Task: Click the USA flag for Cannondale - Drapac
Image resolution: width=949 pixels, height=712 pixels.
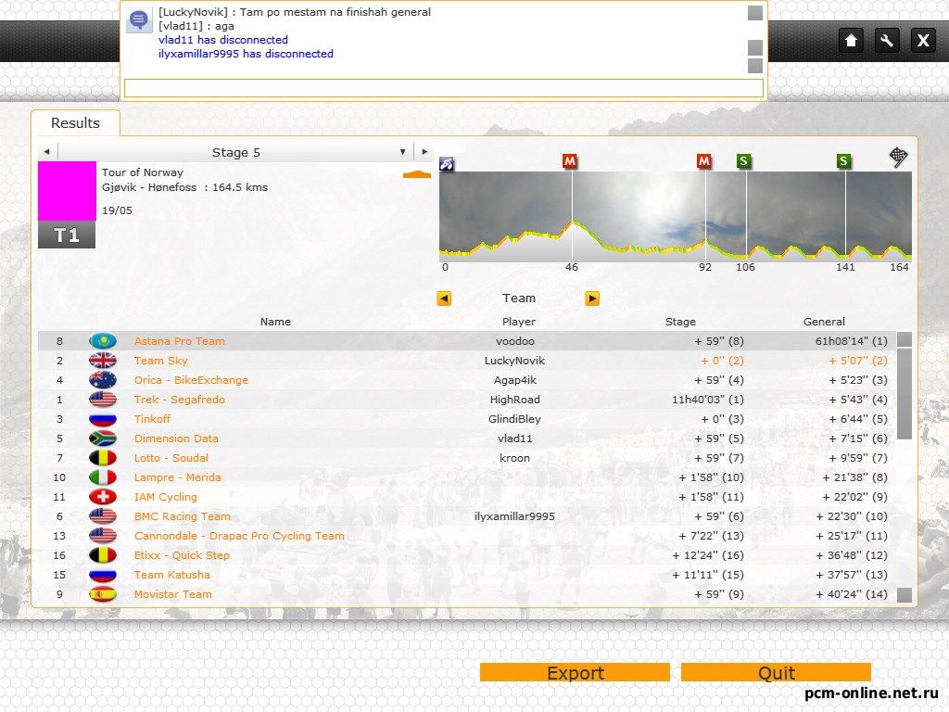Action: coord(103,535)
